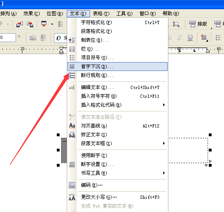Toggle underline formatting button

(x=190, y=38)
